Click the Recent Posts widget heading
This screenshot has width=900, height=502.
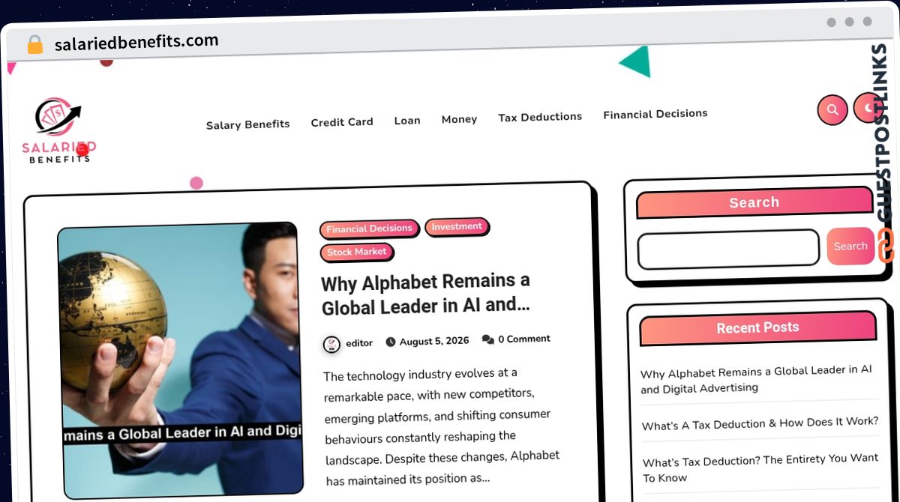(x=757, y=327)
